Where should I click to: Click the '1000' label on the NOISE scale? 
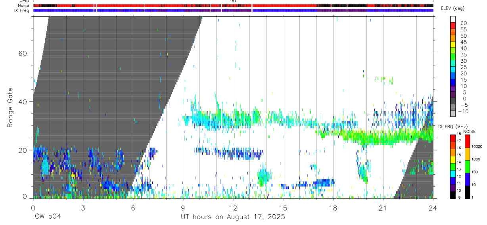477,159
